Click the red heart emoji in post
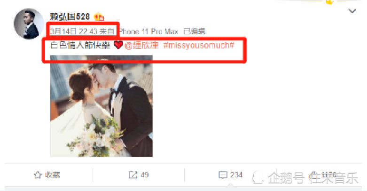 (118, 45)
